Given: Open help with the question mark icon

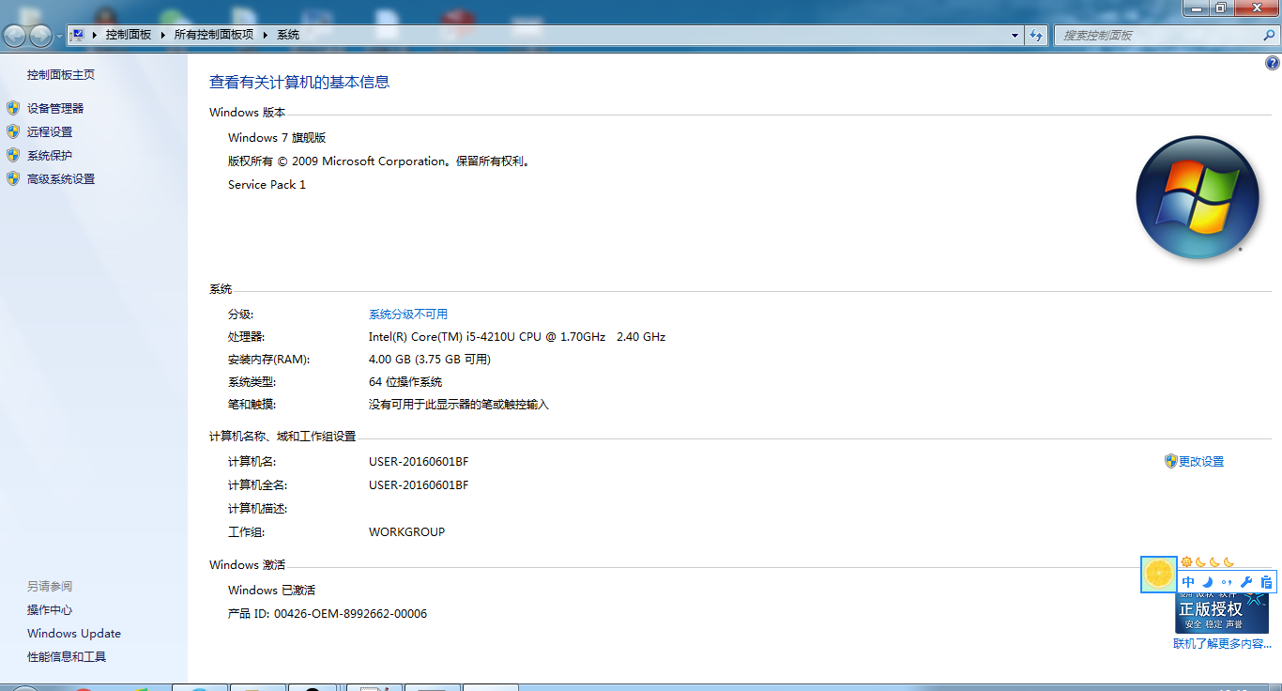Looking at the screenshot, I should 1273,64.
